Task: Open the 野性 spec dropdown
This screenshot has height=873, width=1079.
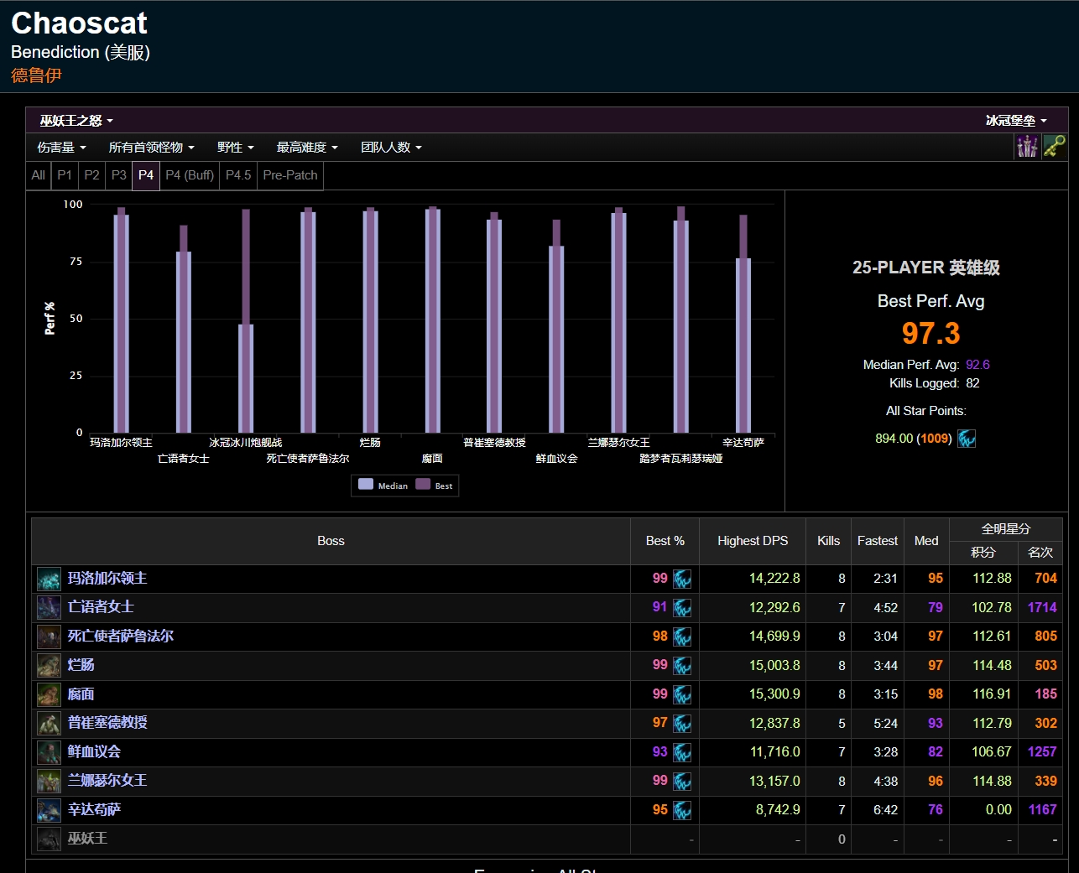Action: [x=235, y=148]
